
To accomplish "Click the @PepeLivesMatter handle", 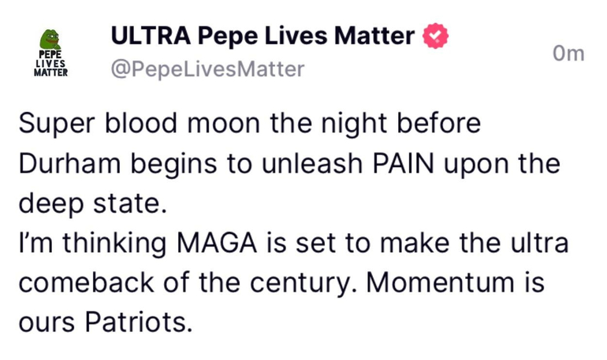I will [207, 69].
